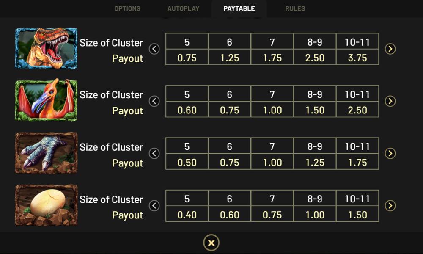Click the T-Rex symbol icon
The height and width of the screenshot is (254, 423).
(46, 48)
